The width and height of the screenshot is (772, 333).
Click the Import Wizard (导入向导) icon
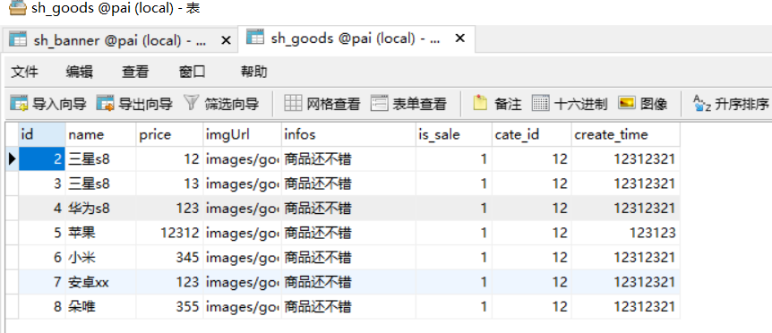pos(19,104)
